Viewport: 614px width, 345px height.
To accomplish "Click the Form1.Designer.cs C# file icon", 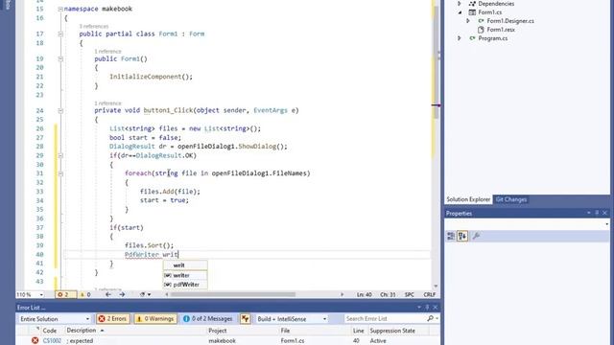I will (x=481, y=21).
